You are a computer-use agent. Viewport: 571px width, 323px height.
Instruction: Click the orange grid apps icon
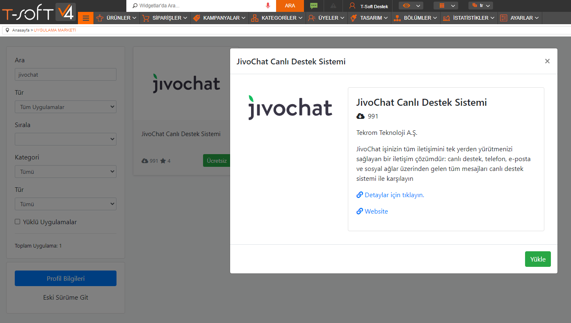[x=442, y=6]
